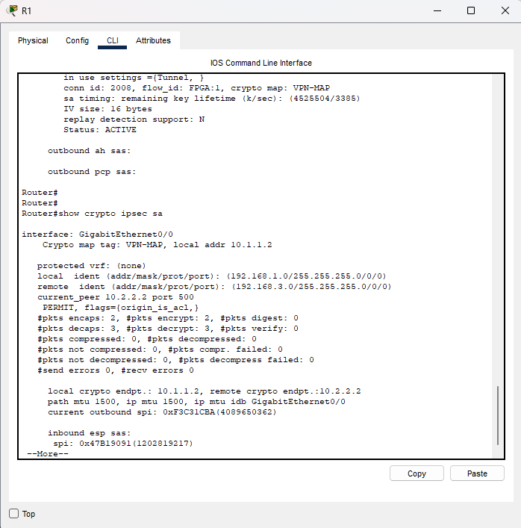Click 'outbound ah sas:' line

tap(89, 151)
